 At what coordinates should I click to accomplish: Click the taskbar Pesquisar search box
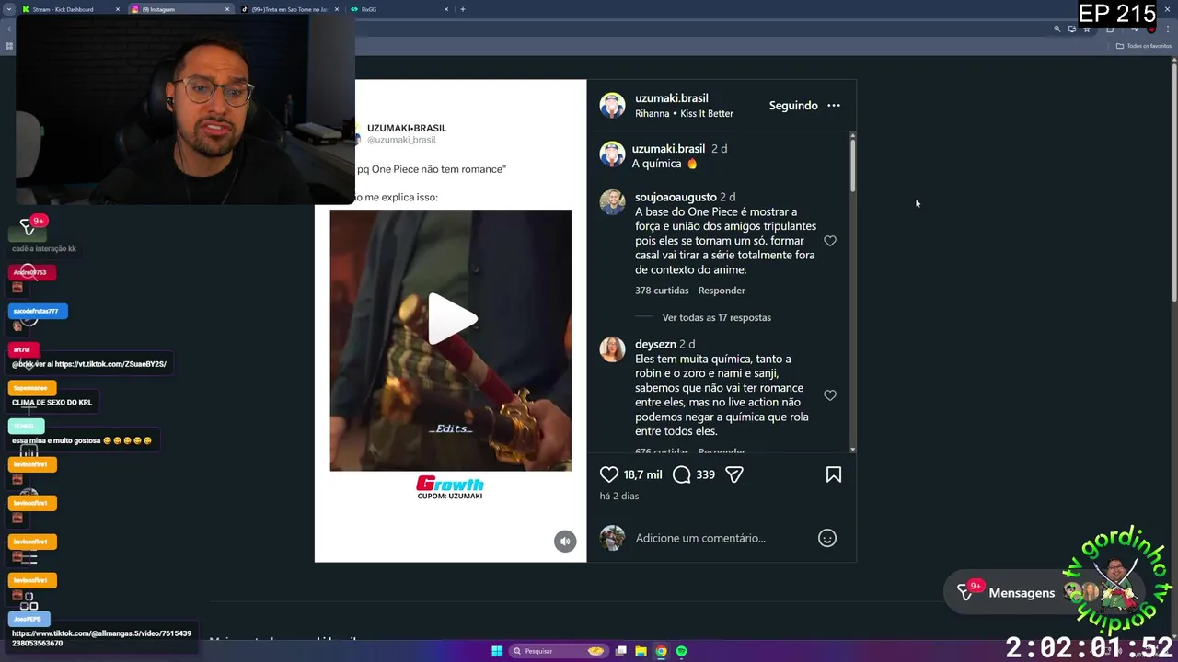point(560,651)
